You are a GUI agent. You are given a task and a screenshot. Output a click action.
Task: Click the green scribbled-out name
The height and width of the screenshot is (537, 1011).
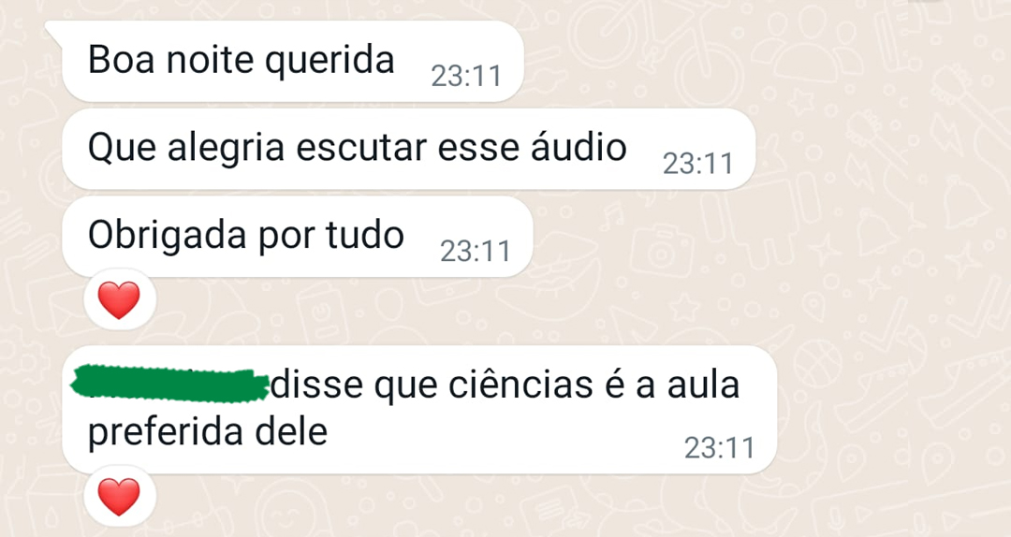(169, 383)
